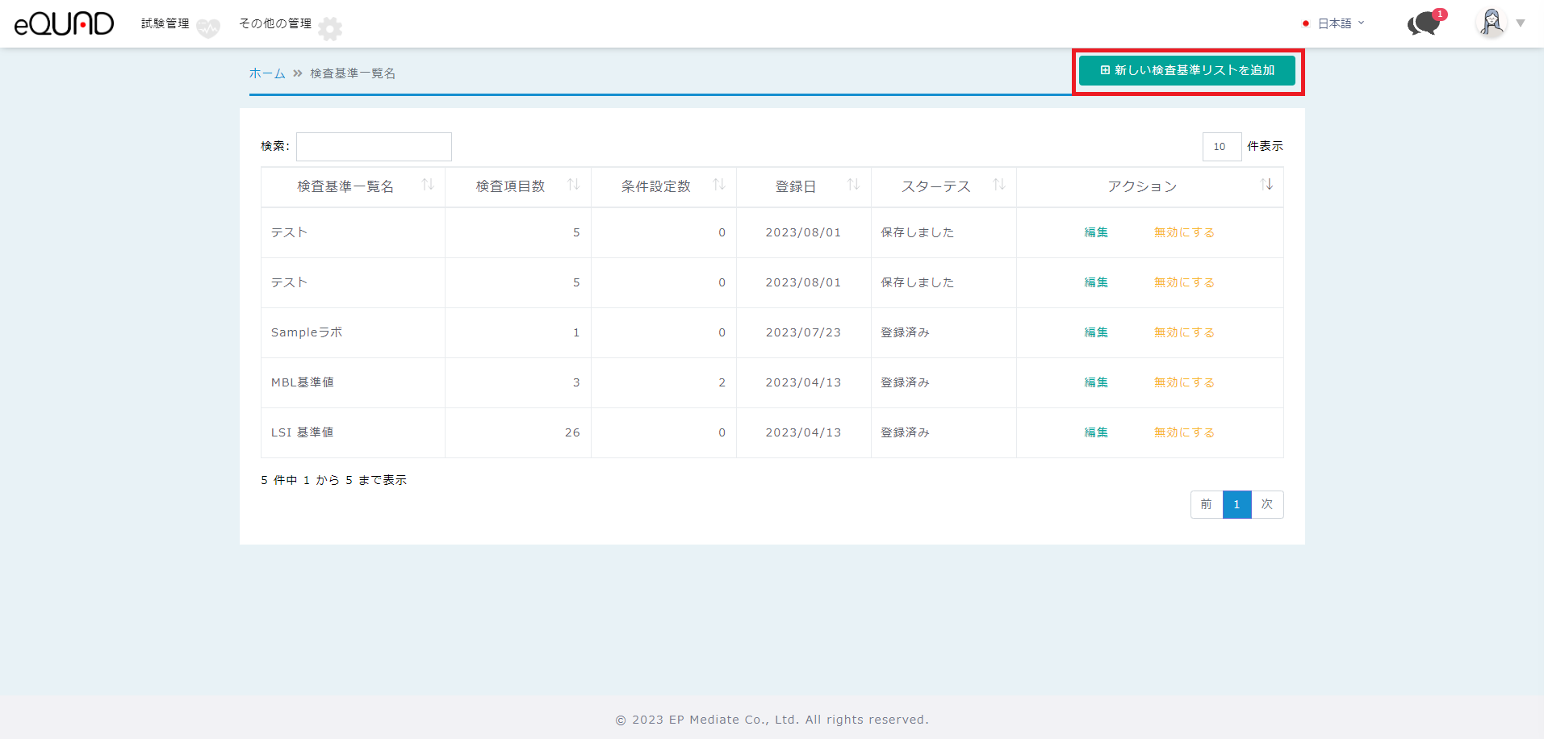Viewport: 1544px width, 739px height.
Task: Sort by 登録日 column arrows
Action: point(853,186)
